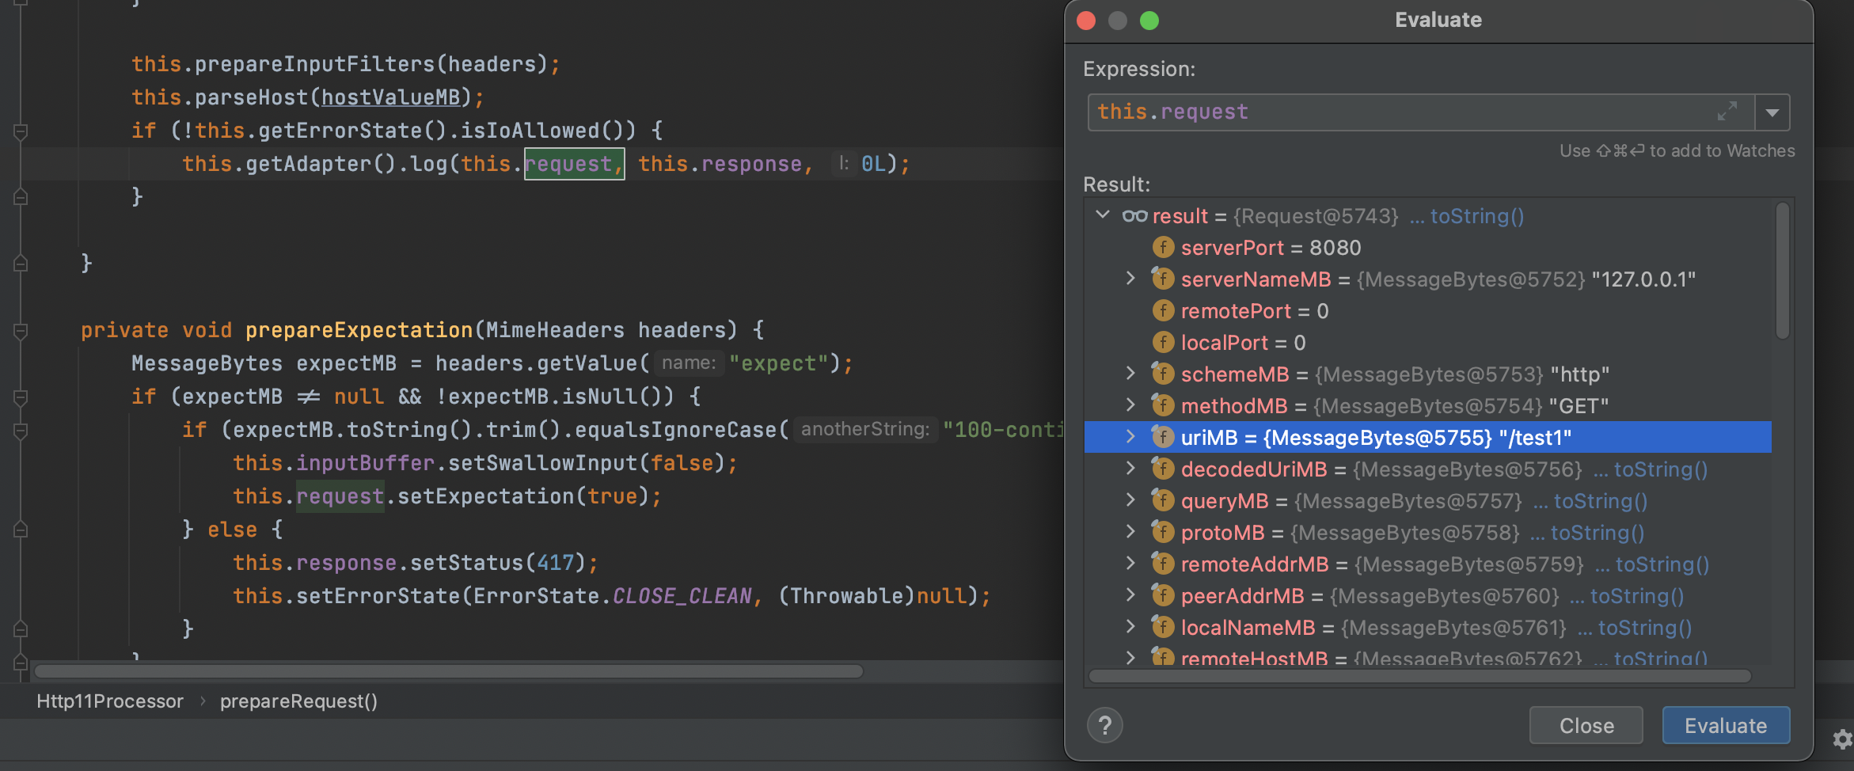This screenshot has height=771, width=1854.
Task: Click toString() link for peerAddrMB
Action: (x=1636, y=596)
